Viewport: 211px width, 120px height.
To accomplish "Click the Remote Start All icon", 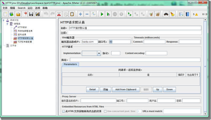I will click(130, 14).
